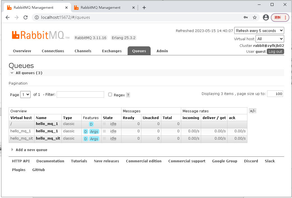Switch to the second RabbitMQ Management browser tab
The width and height of the screenshot is (292, 198).
click(101, 8)
